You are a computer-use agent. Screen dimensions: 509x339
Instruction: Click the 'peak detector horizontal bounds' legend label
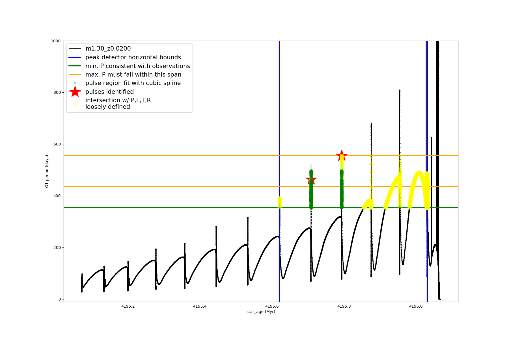tap(133, 57)
